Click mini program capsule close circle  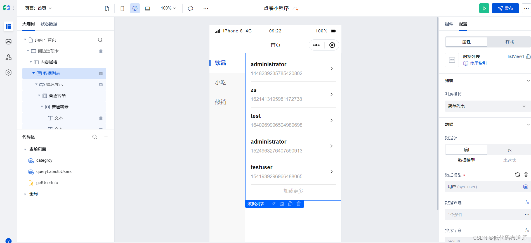pos(332,45)
